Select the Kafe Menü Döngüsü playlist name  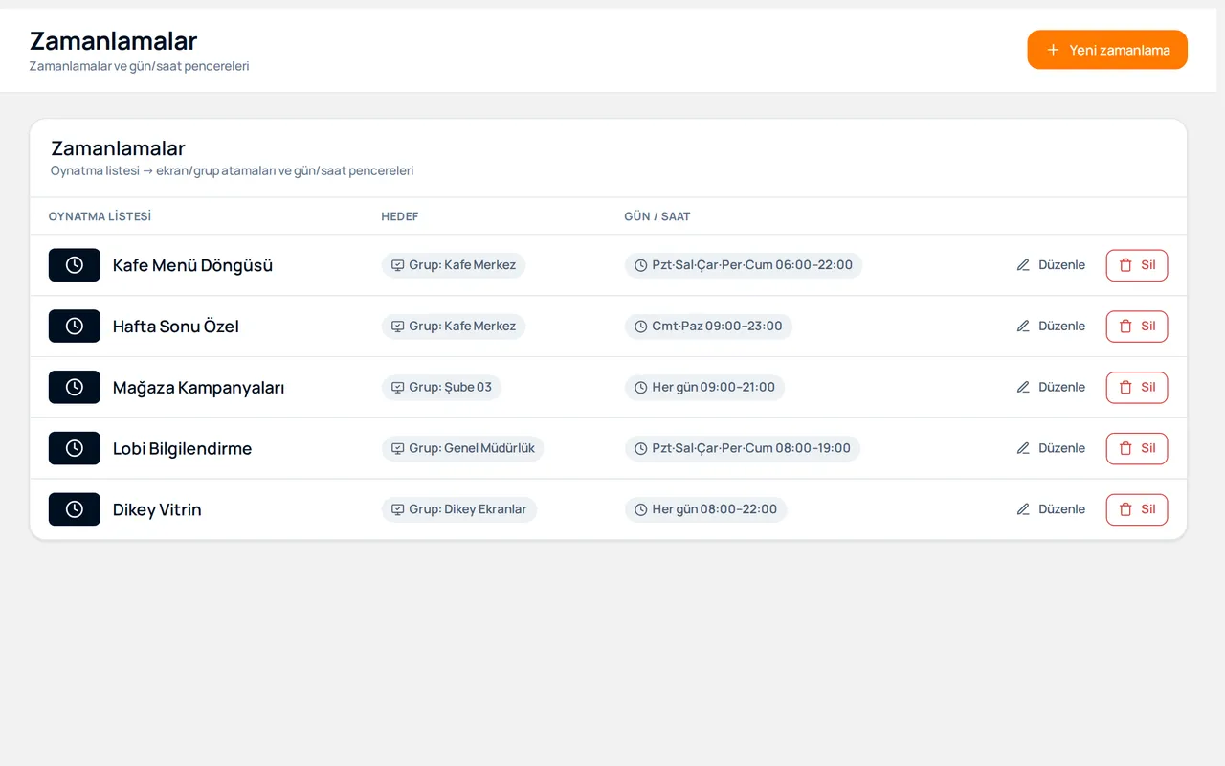pyautogui.click(x=192, y=265)
